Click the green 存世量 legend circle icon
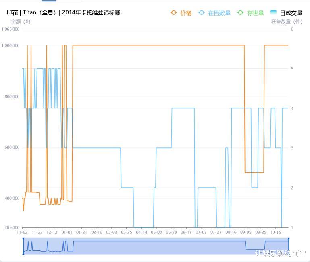The height and width of the screenshot is (262, 310). pos(240,13)
